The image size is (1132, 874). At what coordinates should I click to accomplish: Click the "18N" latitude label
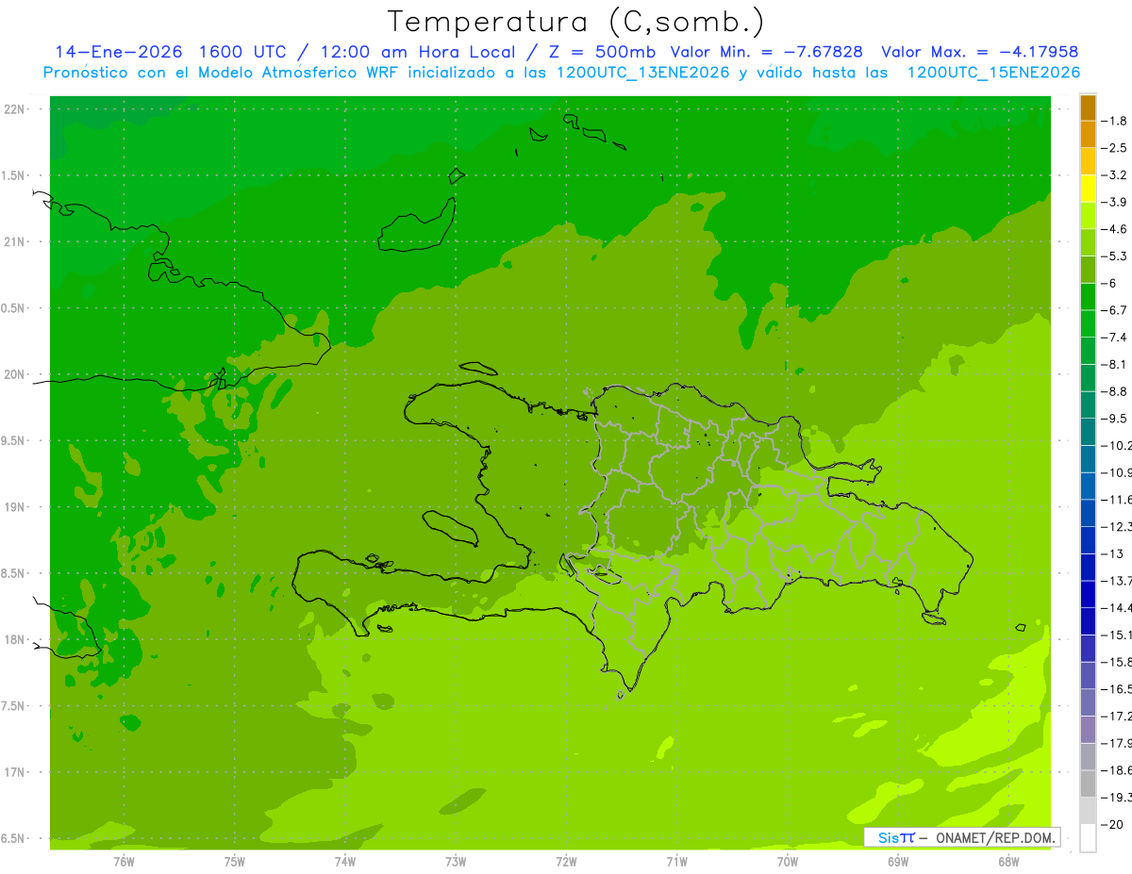coord(15,639)
